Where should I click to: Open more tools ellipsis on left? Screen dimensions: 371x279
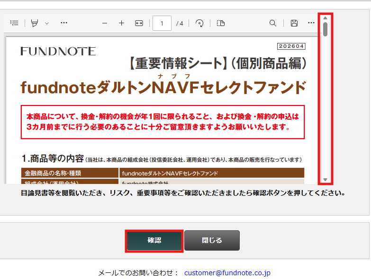[x=64, y=23]
